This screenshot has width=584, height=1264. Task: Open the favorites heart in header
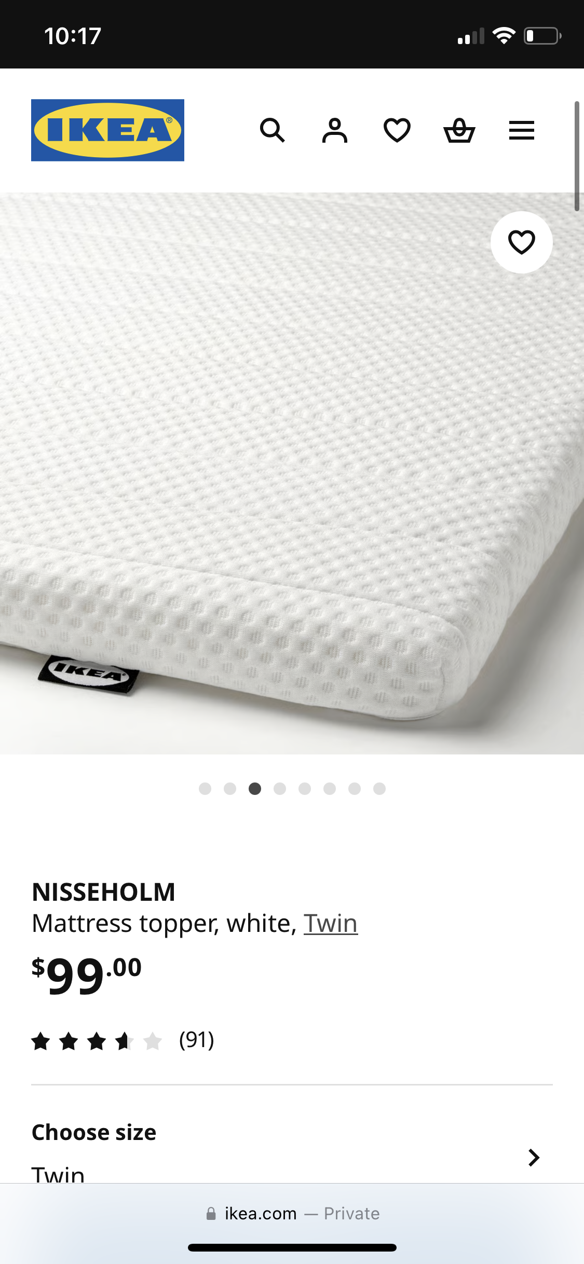(x=397, y=130)
